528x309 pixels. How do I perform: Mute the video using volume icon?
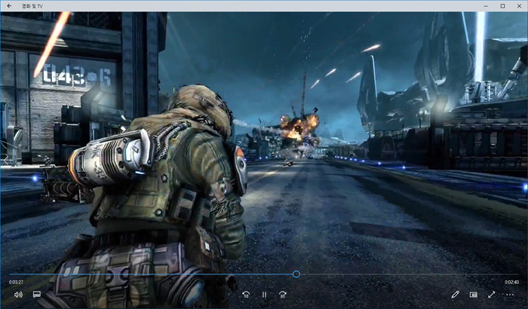pyautogui.click(x=18, y=295)
